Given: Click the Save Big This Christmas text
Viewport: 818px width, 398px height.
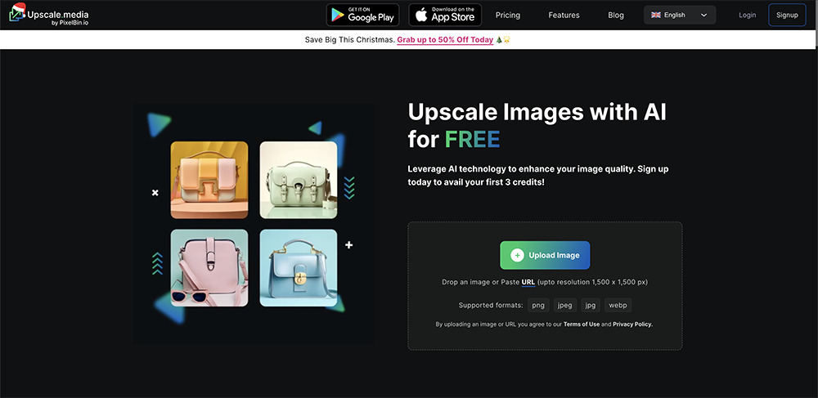Looking at the screenshot, I should [349, 40].
